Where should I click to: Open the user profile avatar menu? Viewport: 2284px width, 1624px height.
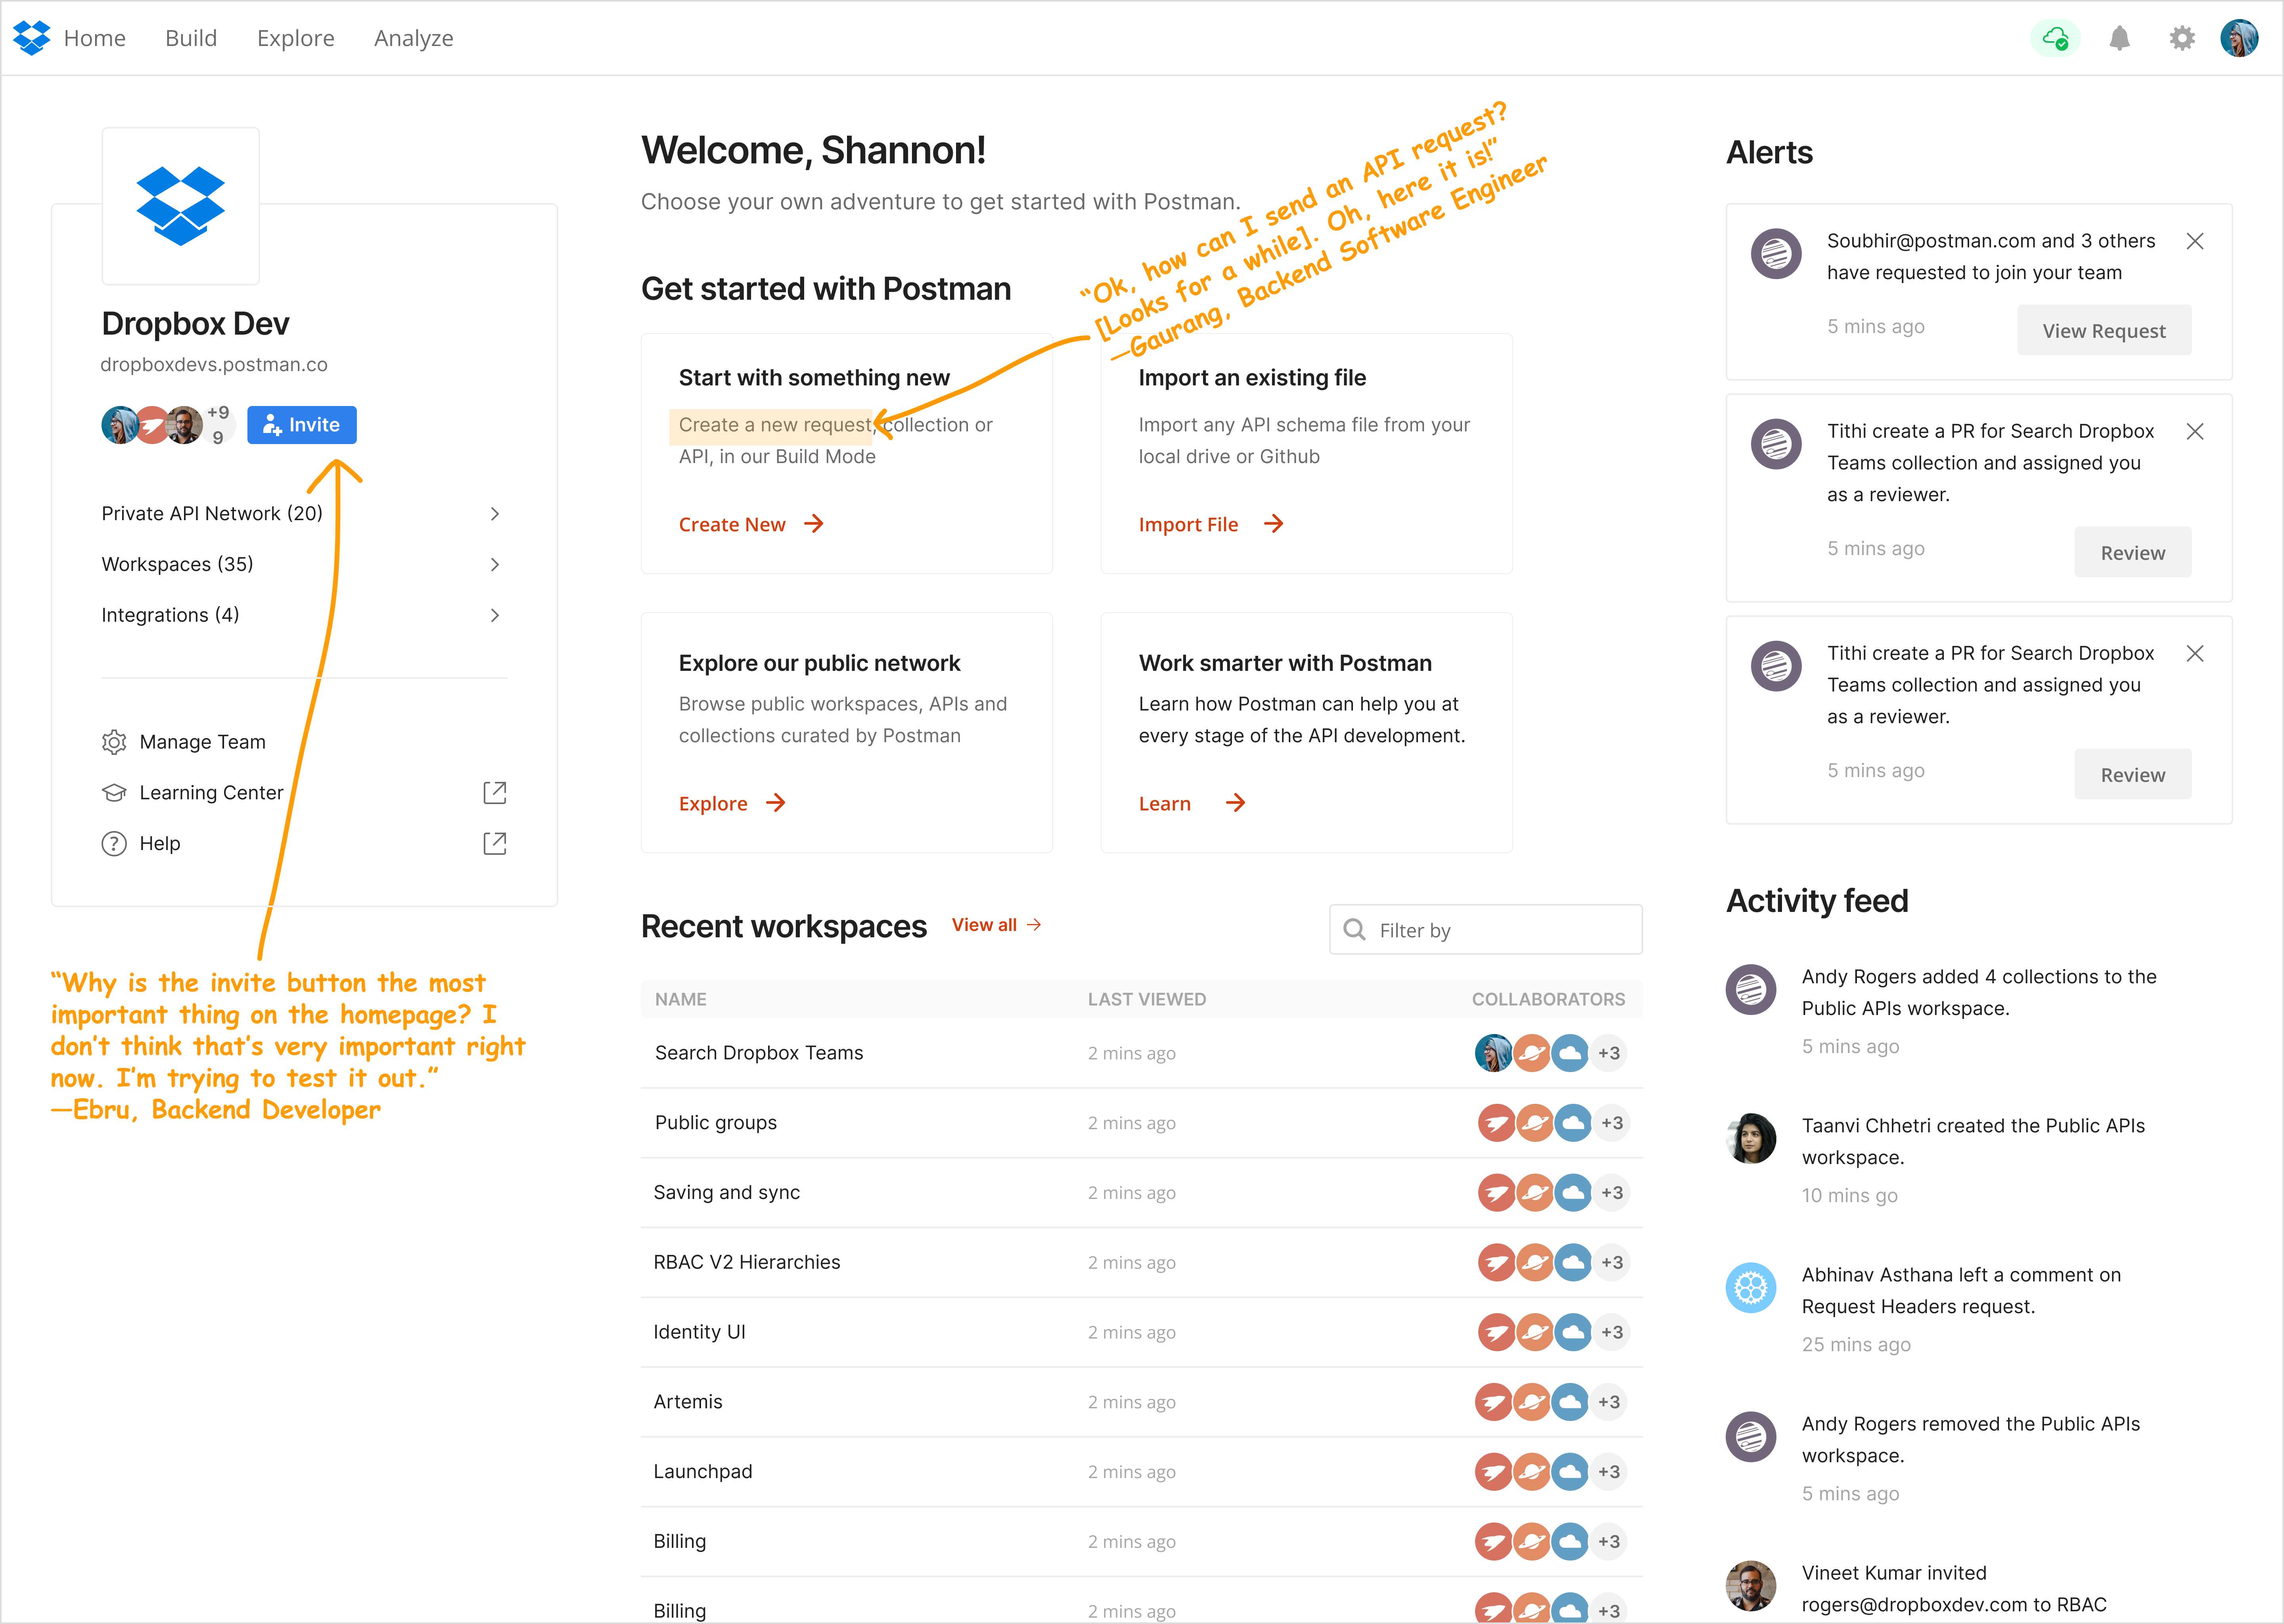coord(2239,38)
